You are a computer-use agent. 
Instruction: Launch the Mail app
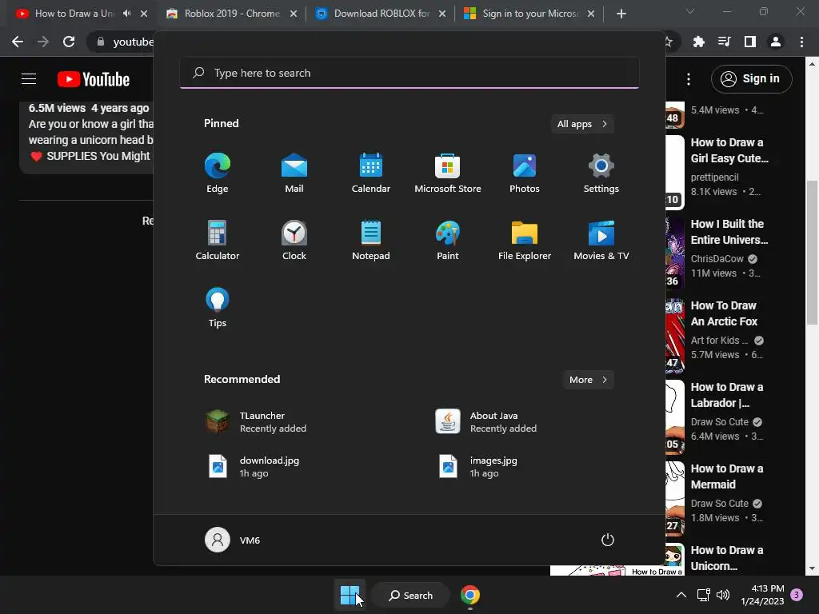[294, 173]
